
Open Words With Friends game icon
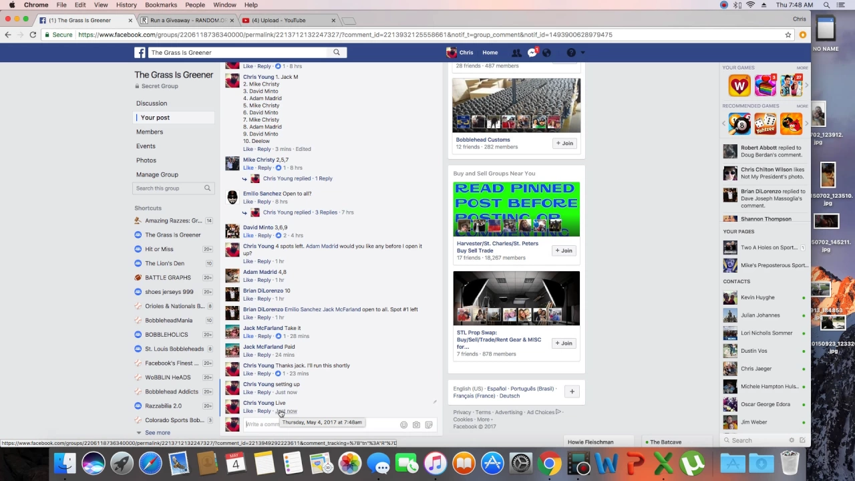tap(739, 86)
